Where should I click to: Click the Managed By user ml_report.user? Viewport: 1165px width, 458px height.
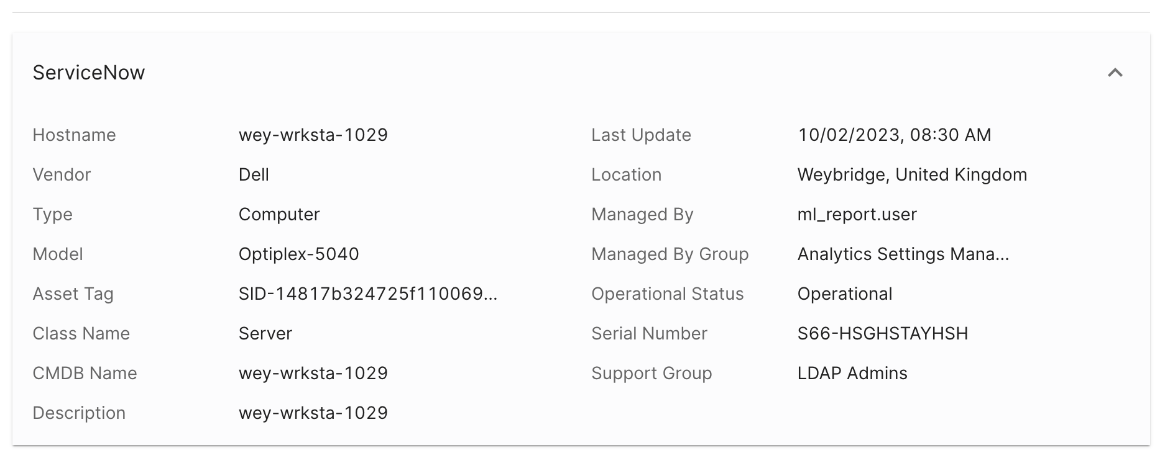tap(857, 215)
